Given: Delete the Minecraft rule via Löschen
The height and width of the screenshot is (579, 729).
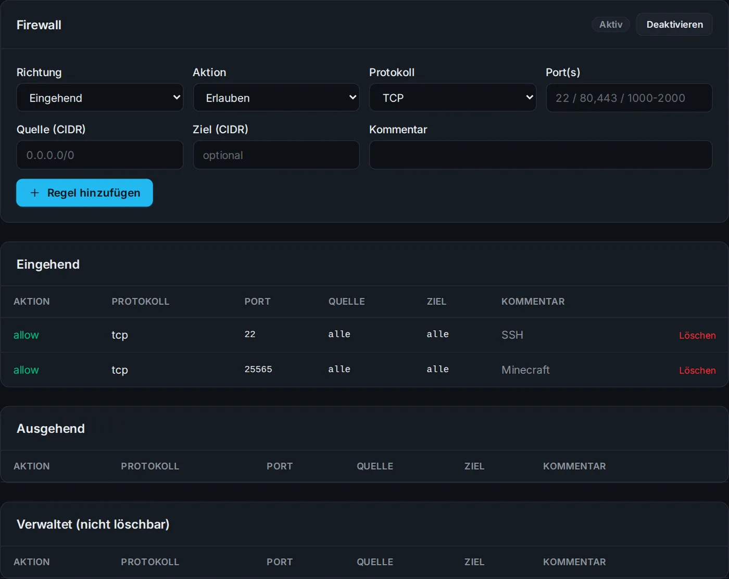Looking at the screenshot, I should coord(697,370).
